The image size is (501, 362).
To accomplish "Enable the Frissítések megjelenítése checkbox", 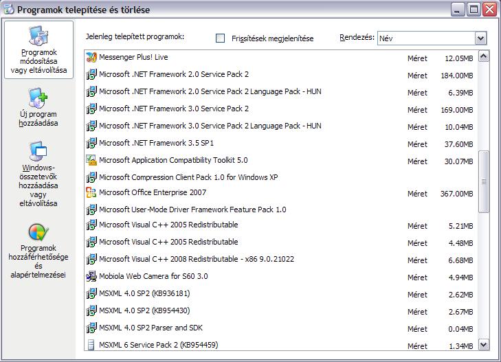I will (x=220, y=38).
